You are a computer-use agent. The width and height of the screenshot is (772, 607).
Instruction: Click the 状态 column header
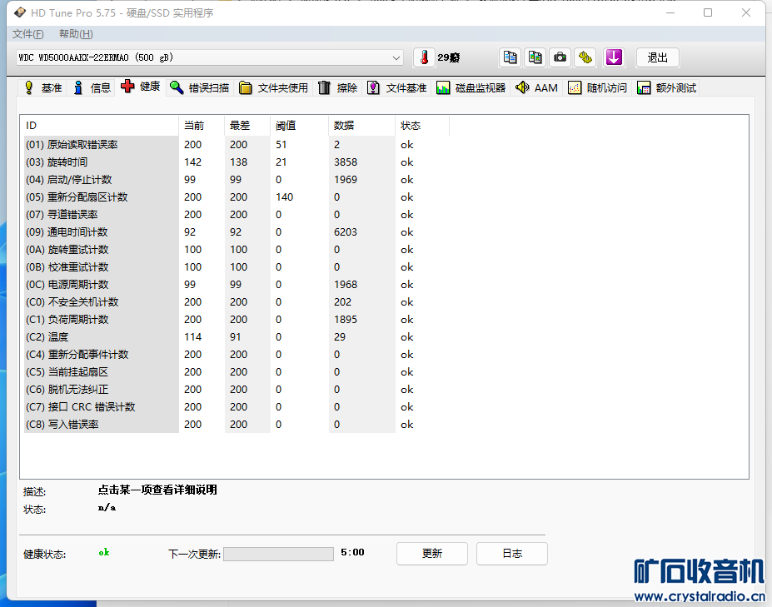coord(422,126)
